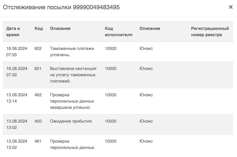Screen dimensions: 237x157
Task: Click the date 13.08.2024 13:14
Action: (17, 98)
